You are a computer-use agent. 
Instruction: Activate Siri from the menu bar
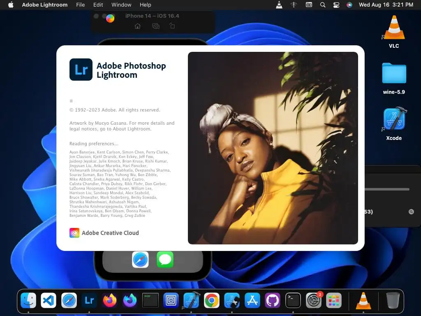[349, 5]
